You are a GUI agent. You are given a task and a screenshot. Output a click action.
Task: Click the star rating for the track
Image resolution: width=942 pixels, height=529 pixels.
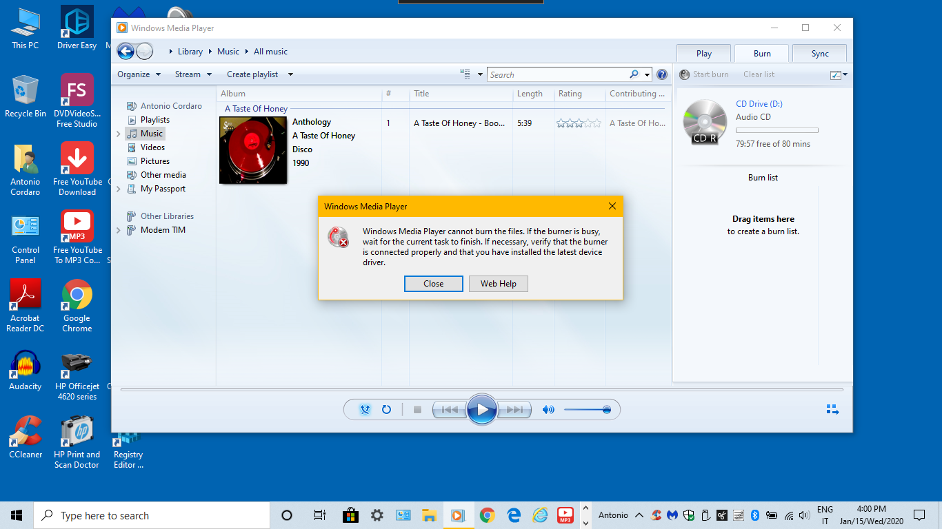click(579, 123)
